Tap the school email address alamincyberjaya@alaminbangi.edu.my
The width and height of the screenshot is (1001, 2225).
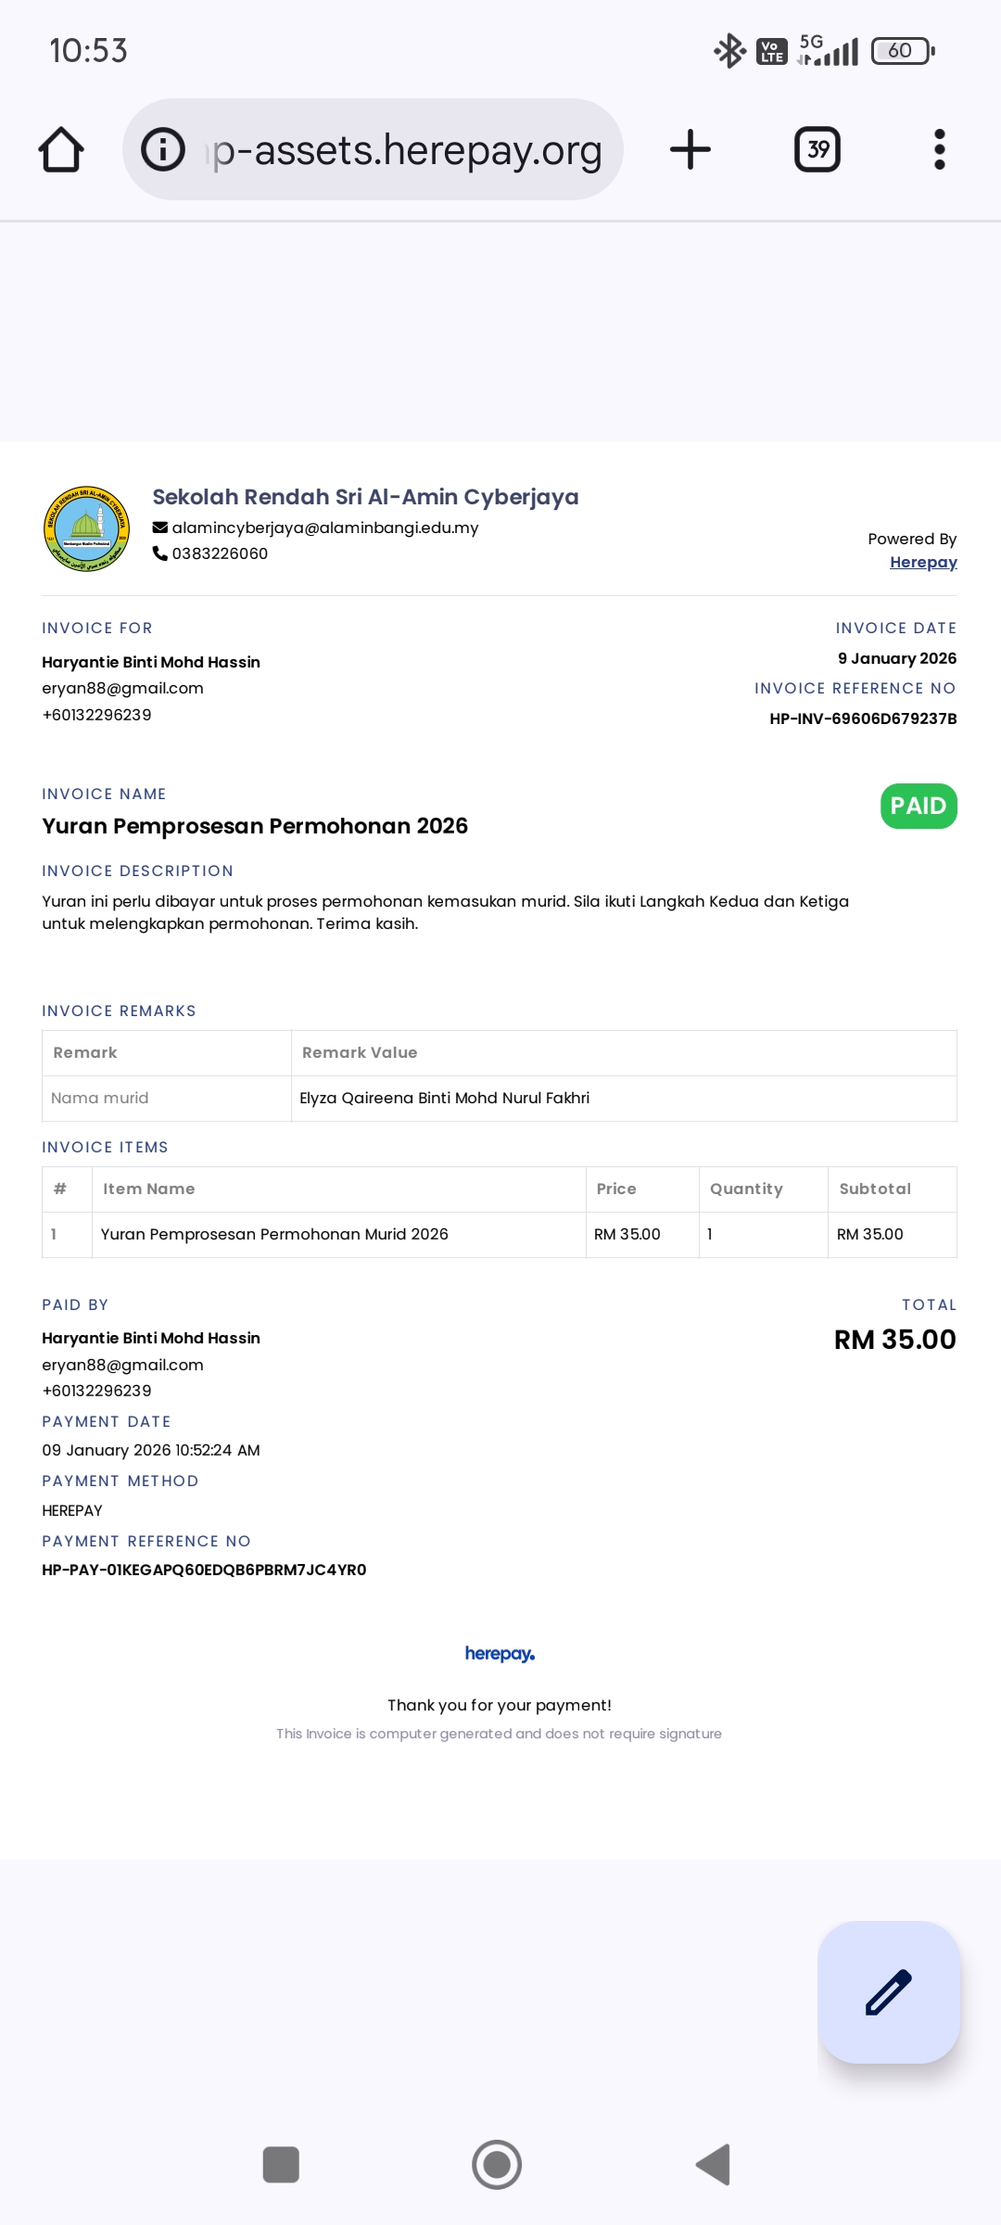tap(325, 528)
